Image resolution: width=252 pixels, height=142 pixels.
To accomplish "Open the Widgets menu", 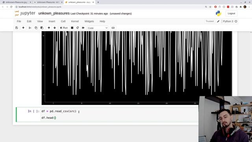I will coord(89,21).
